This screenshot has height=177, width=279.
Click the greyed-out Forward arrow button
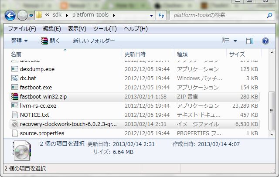[x=22, y=15]
